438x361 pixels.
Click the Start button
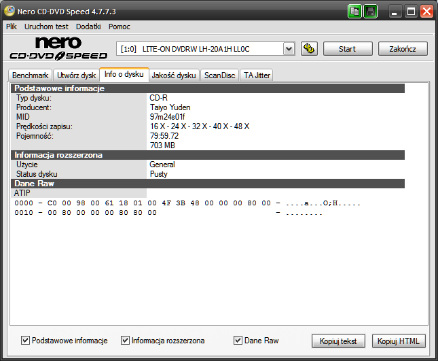pyautogui.click(x=348, y=49)
